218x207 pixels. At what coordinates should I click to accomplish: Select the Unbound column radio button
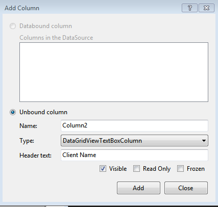point(13,112)
